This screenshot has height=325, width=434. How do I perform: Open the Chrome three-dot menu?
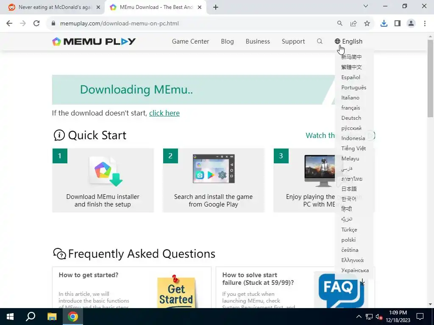coord(425,24)
